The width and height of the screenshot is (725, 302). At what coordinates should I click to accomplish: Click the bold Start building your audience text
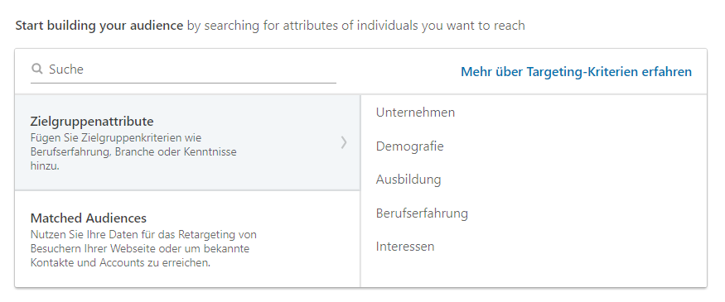point(99,26)
